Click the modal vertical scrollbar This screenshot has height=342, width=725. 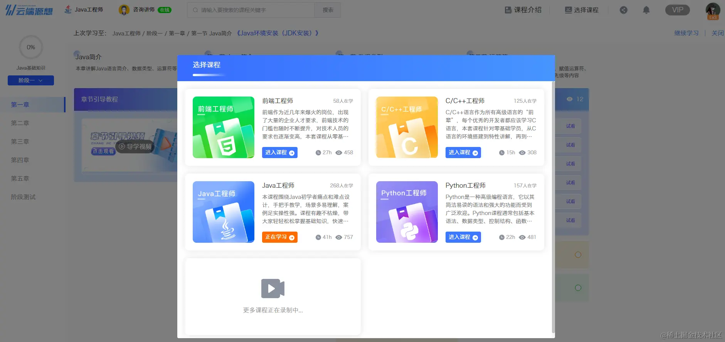[553, 207]
